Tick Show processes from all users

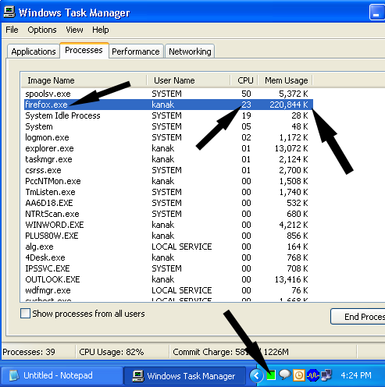(25, 314)
